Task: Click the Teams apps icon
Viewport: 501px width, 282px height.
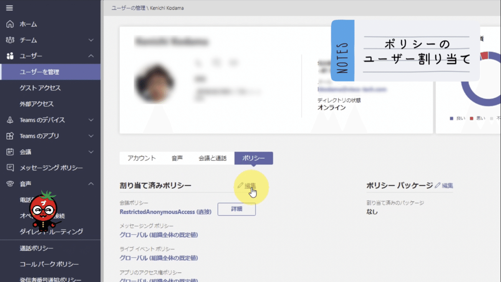Action: (x=10, y=136)
